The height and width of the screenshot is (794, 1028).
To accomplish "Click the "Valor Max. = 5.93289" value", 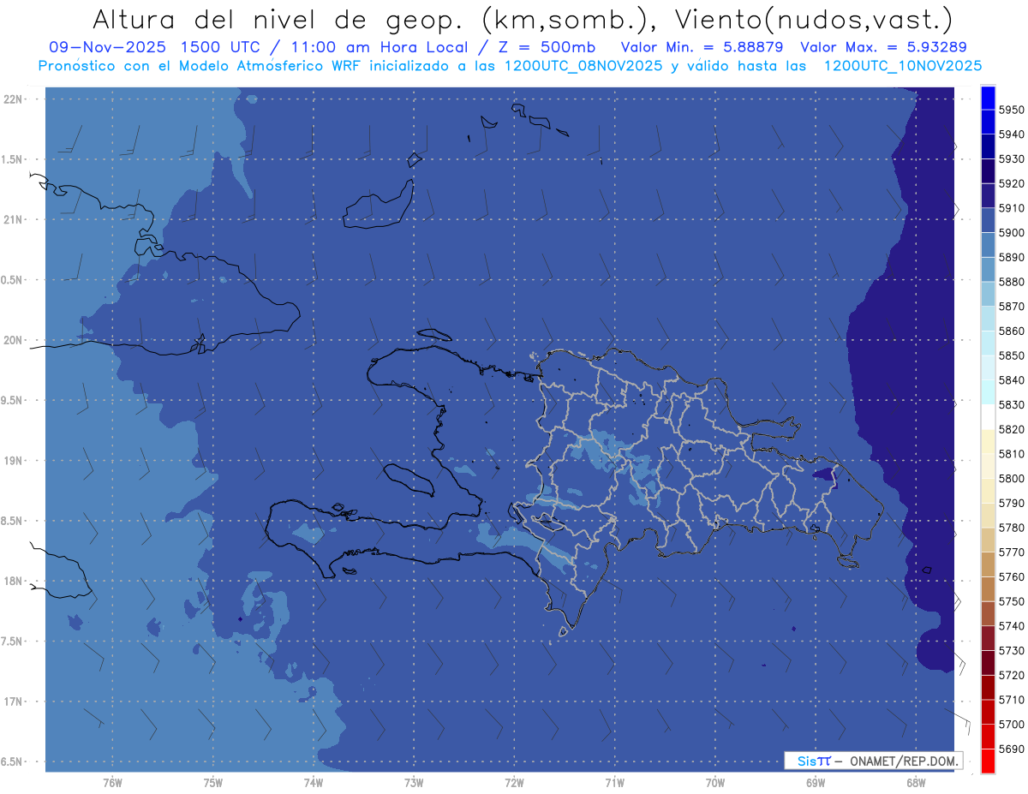I will coord(883,47).
